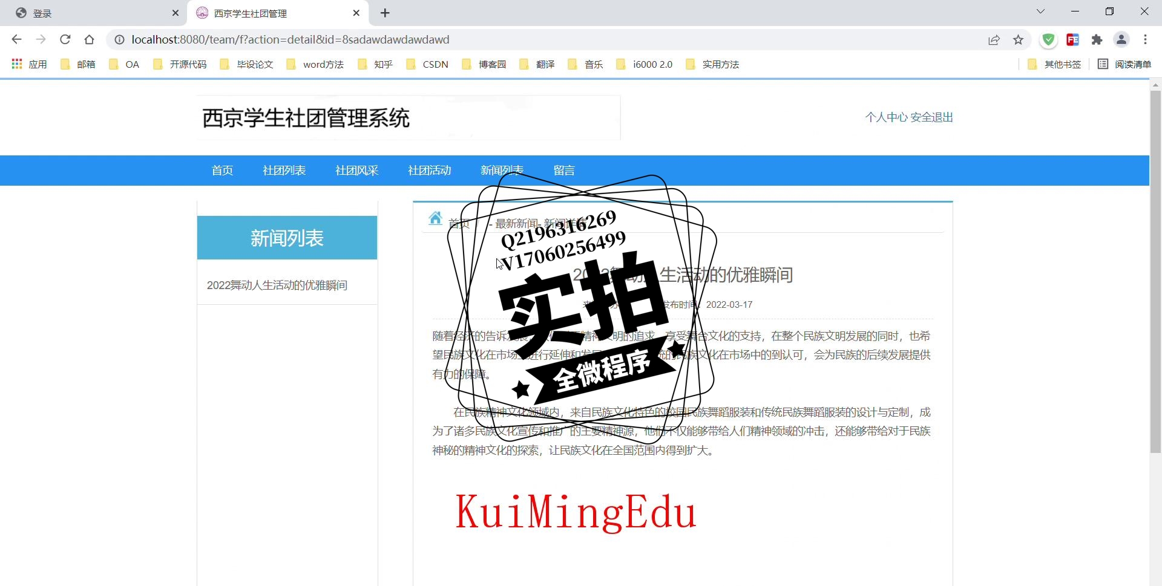Screen dimensions: 1162x586
Task: Open 社团风采 in the navbar
Action: 357,171
